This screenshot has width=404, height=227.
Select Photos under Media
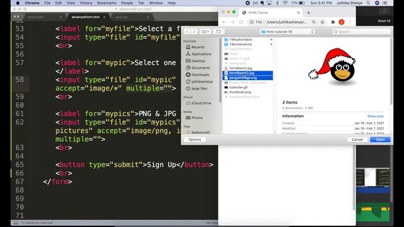(x=197, y=118)
